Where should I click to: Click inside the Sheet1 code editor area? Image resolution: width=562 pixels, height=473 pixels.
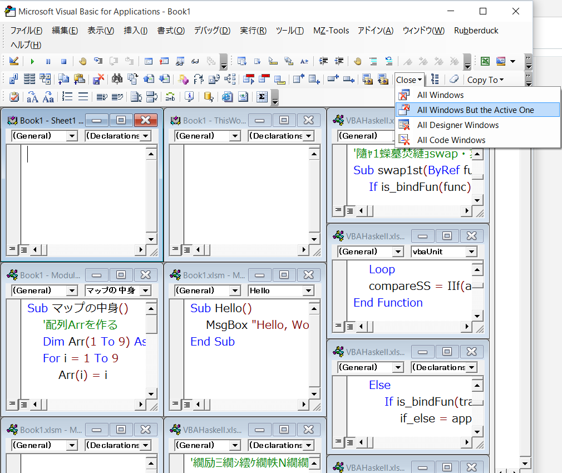coord(83,194)
